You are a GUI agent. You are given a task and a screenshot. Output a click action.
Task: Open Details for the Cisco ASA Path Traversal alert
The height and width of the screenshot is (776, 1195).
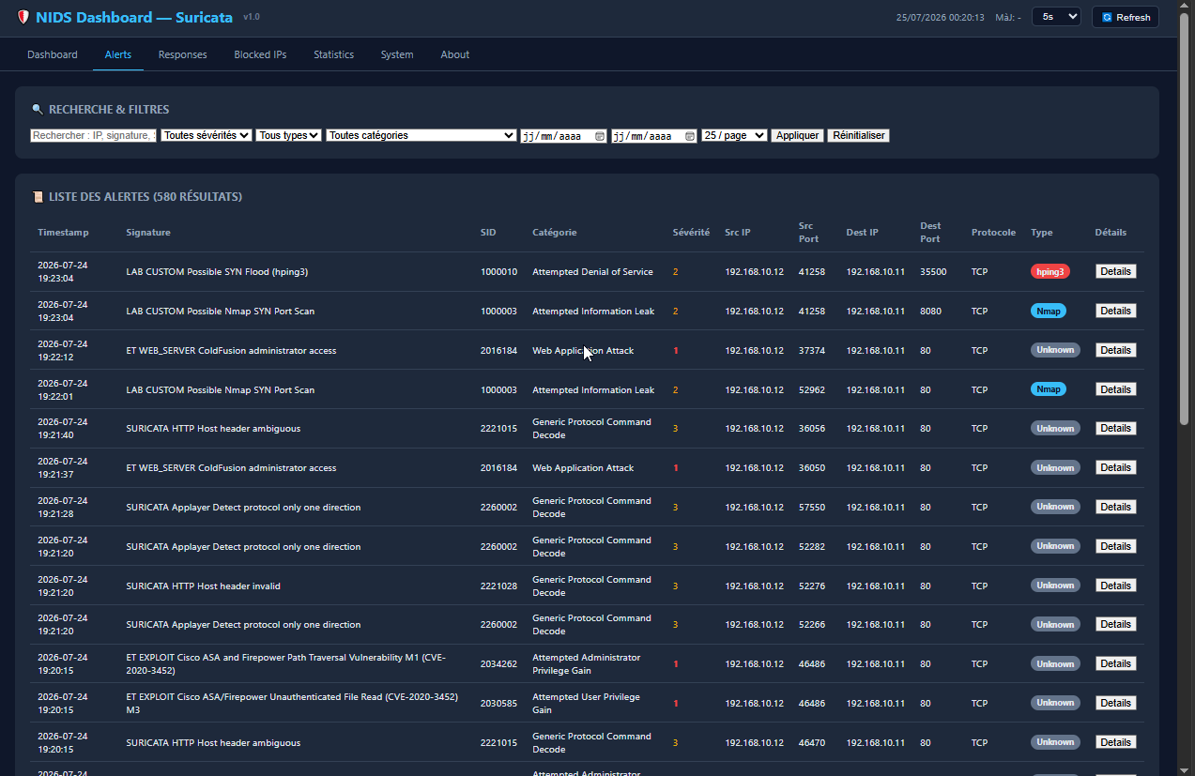(1115, 663)
